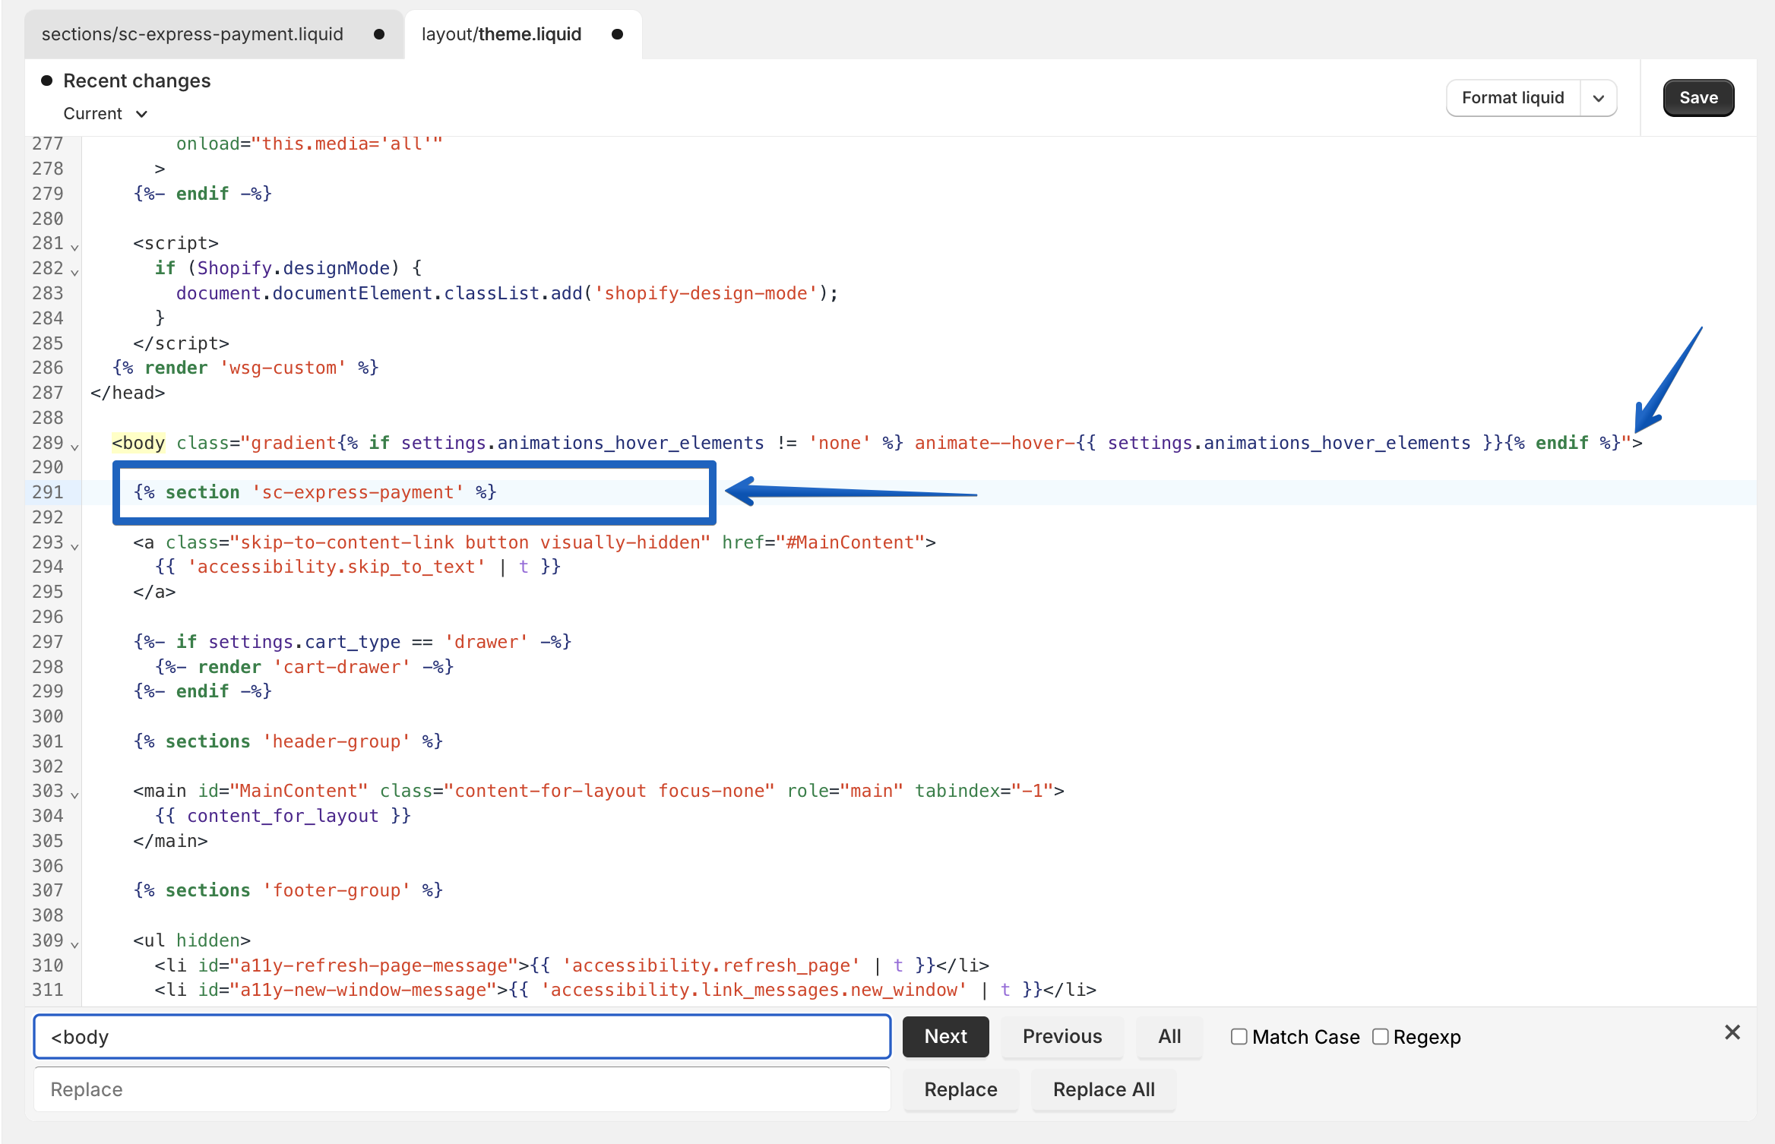Click the </main> closing tag
The image size is (1775, 1144).
tap(171, 841)
